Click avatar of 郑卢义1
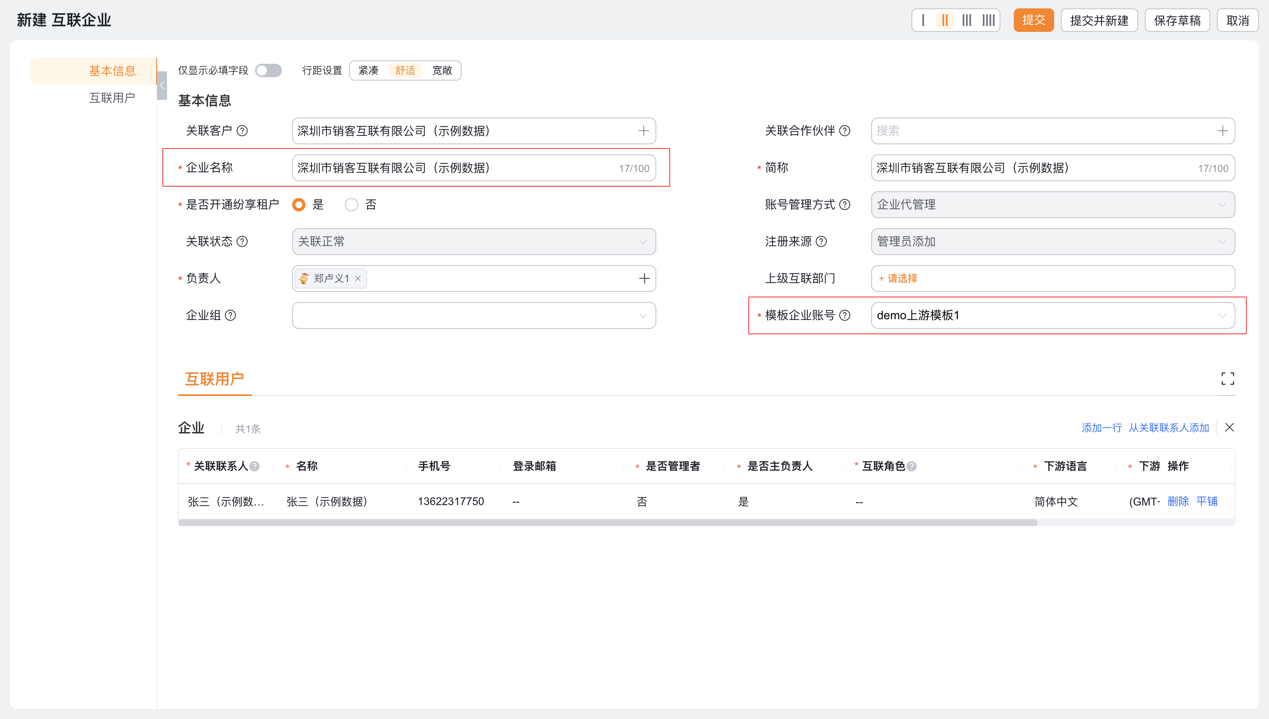 point(304,279)
